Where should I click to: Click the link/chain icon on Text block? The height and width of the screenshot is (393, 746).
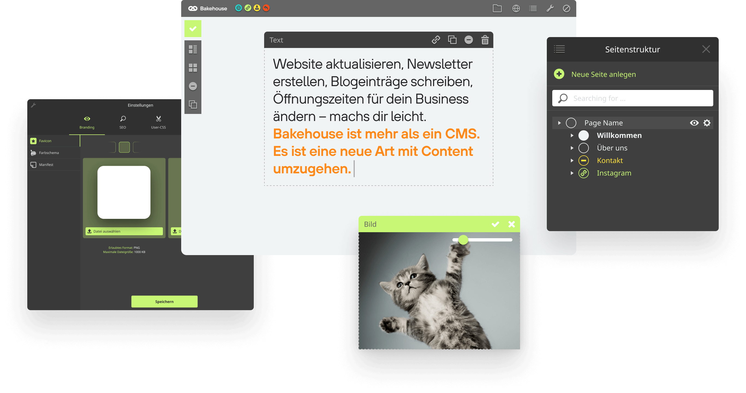(435, 40)
